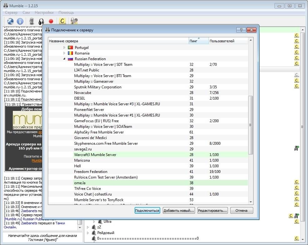Open the dialog help question-mark button

tap(241, 30)
